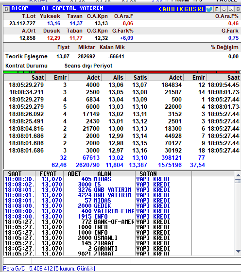Select bid quantity 17149
The image size is (241, 272).
pyautogui.click(x=91, y=114)
